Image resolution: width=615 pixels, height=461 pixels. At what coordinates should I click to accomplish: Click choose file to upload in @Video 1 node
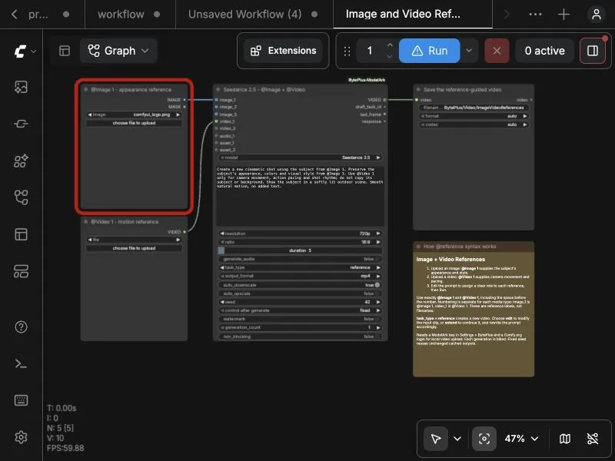[x=134, y=248]
